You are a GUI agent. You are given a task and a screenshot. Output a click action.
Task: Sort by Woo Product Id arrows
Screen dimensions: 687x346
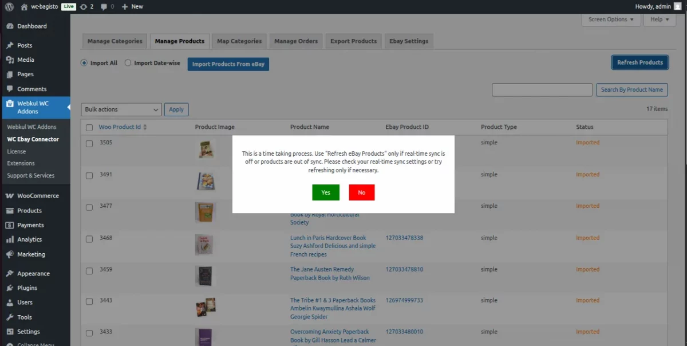(145, 127)
